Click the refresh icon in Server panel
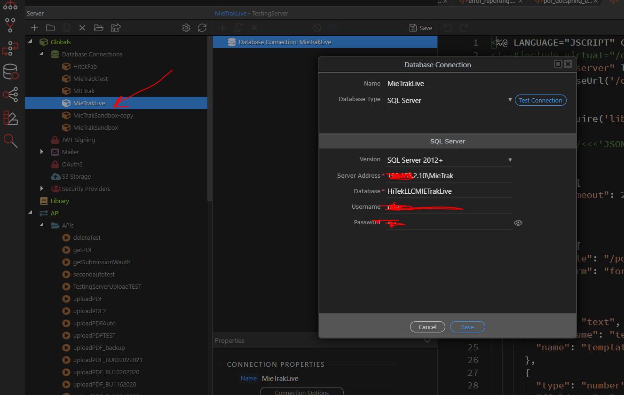Image resolution: width=624 pixels, height=395 pixels. click(x=202, y=28)
